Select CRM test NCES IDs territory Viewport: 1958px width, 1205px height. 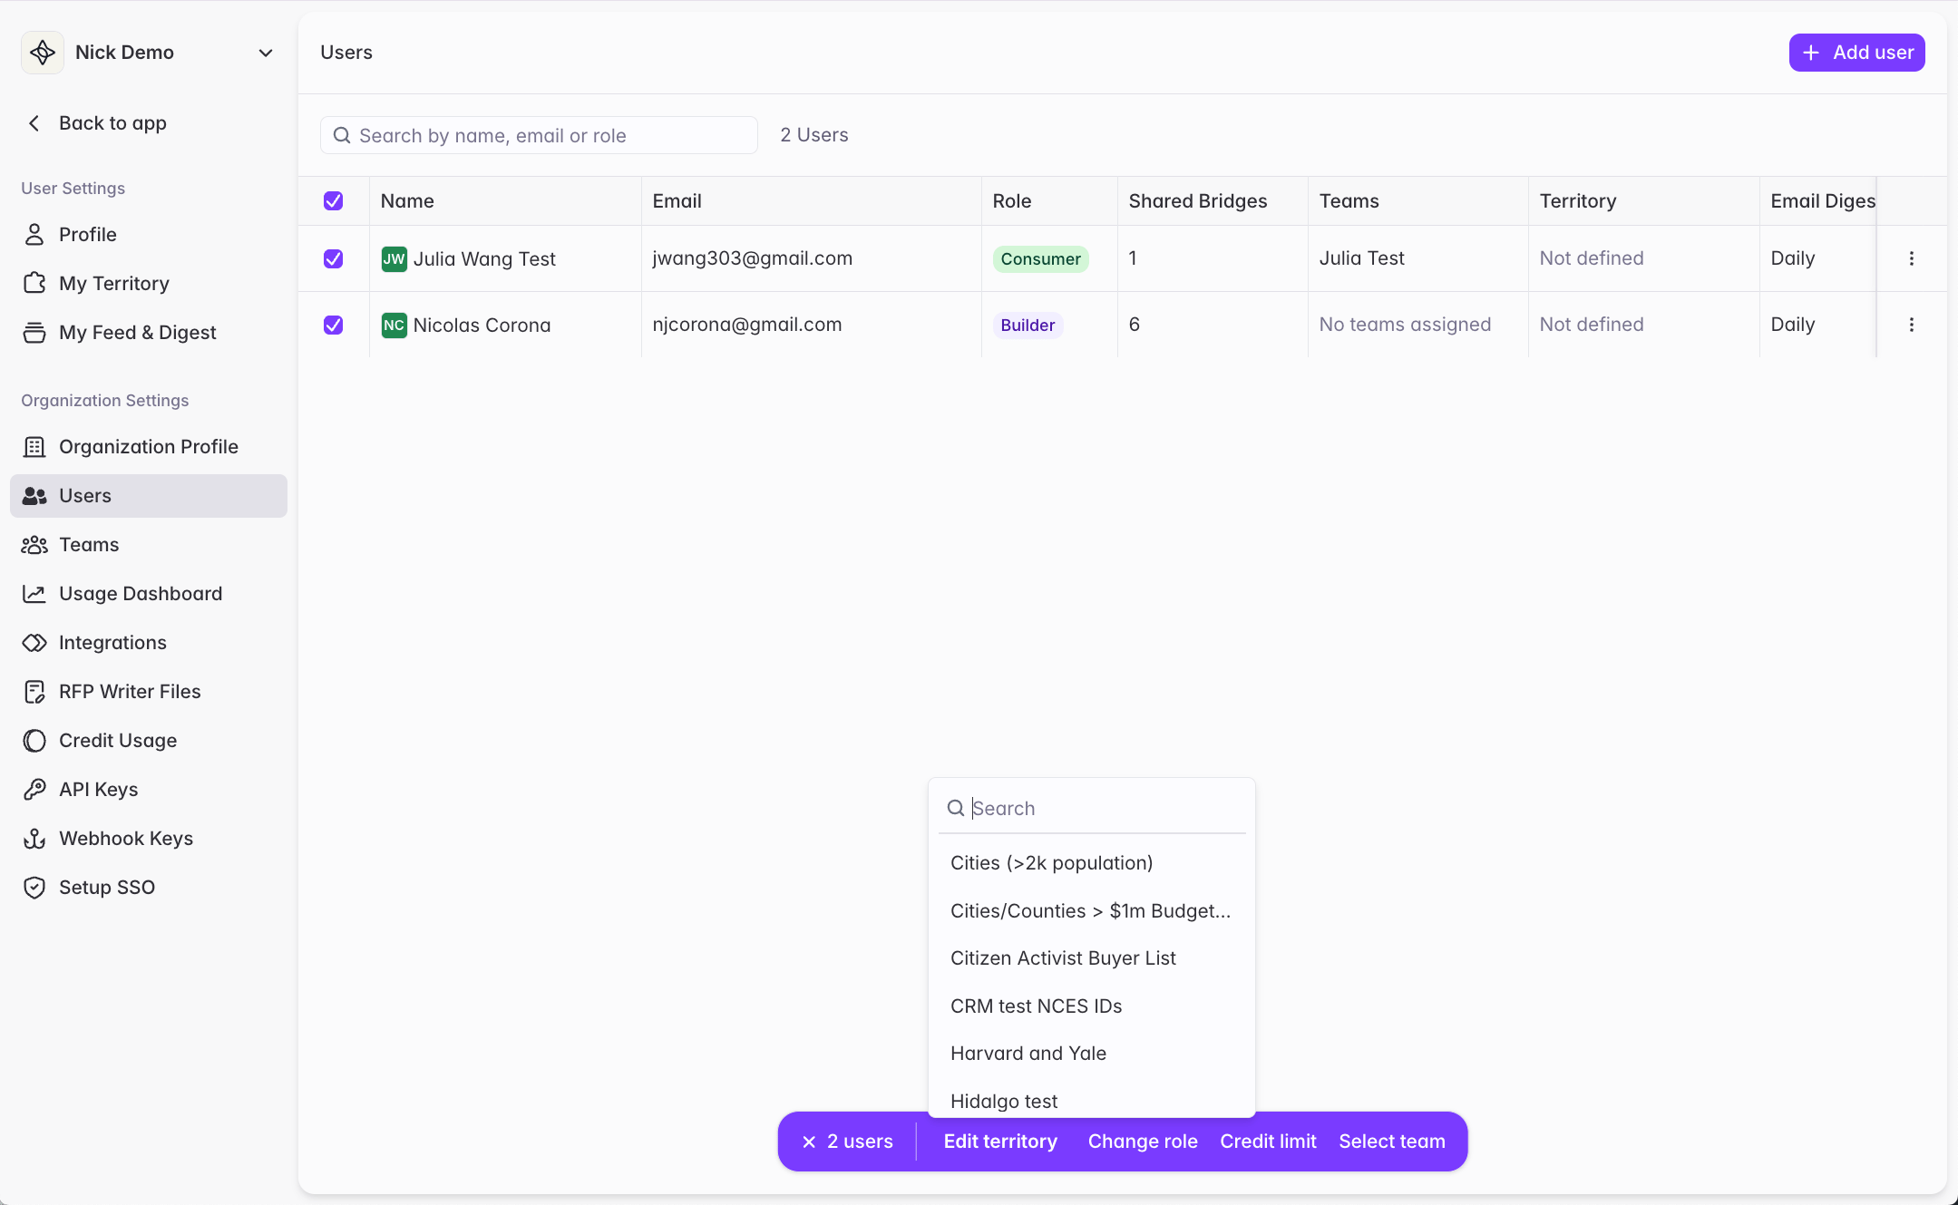[1092, 1006]
